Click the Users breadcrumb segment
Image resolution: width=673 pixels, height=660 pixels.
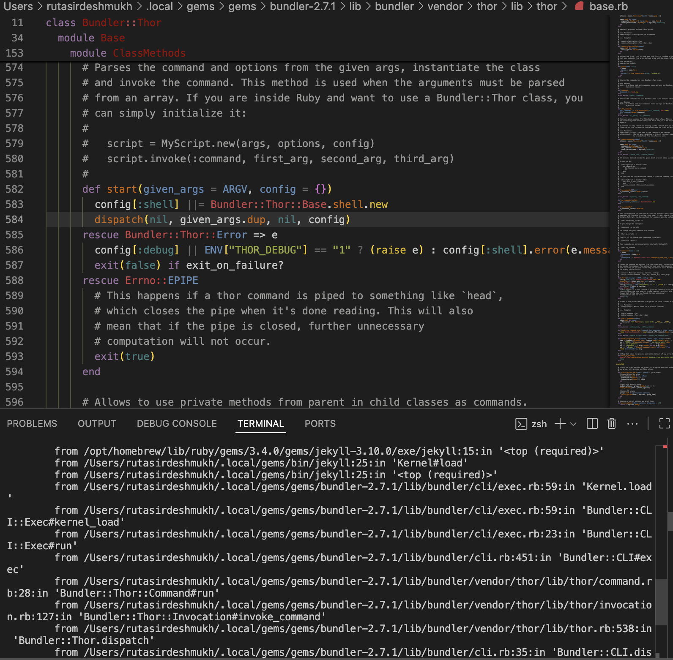pos(18,6)
